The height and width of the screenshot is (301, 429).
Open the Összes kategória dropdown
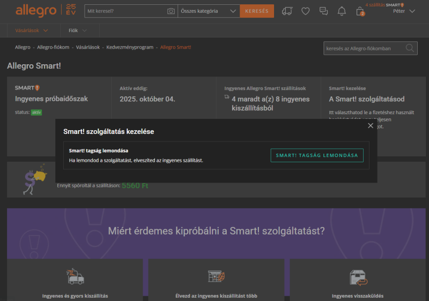pyautogui.click(x=209, y=11)
